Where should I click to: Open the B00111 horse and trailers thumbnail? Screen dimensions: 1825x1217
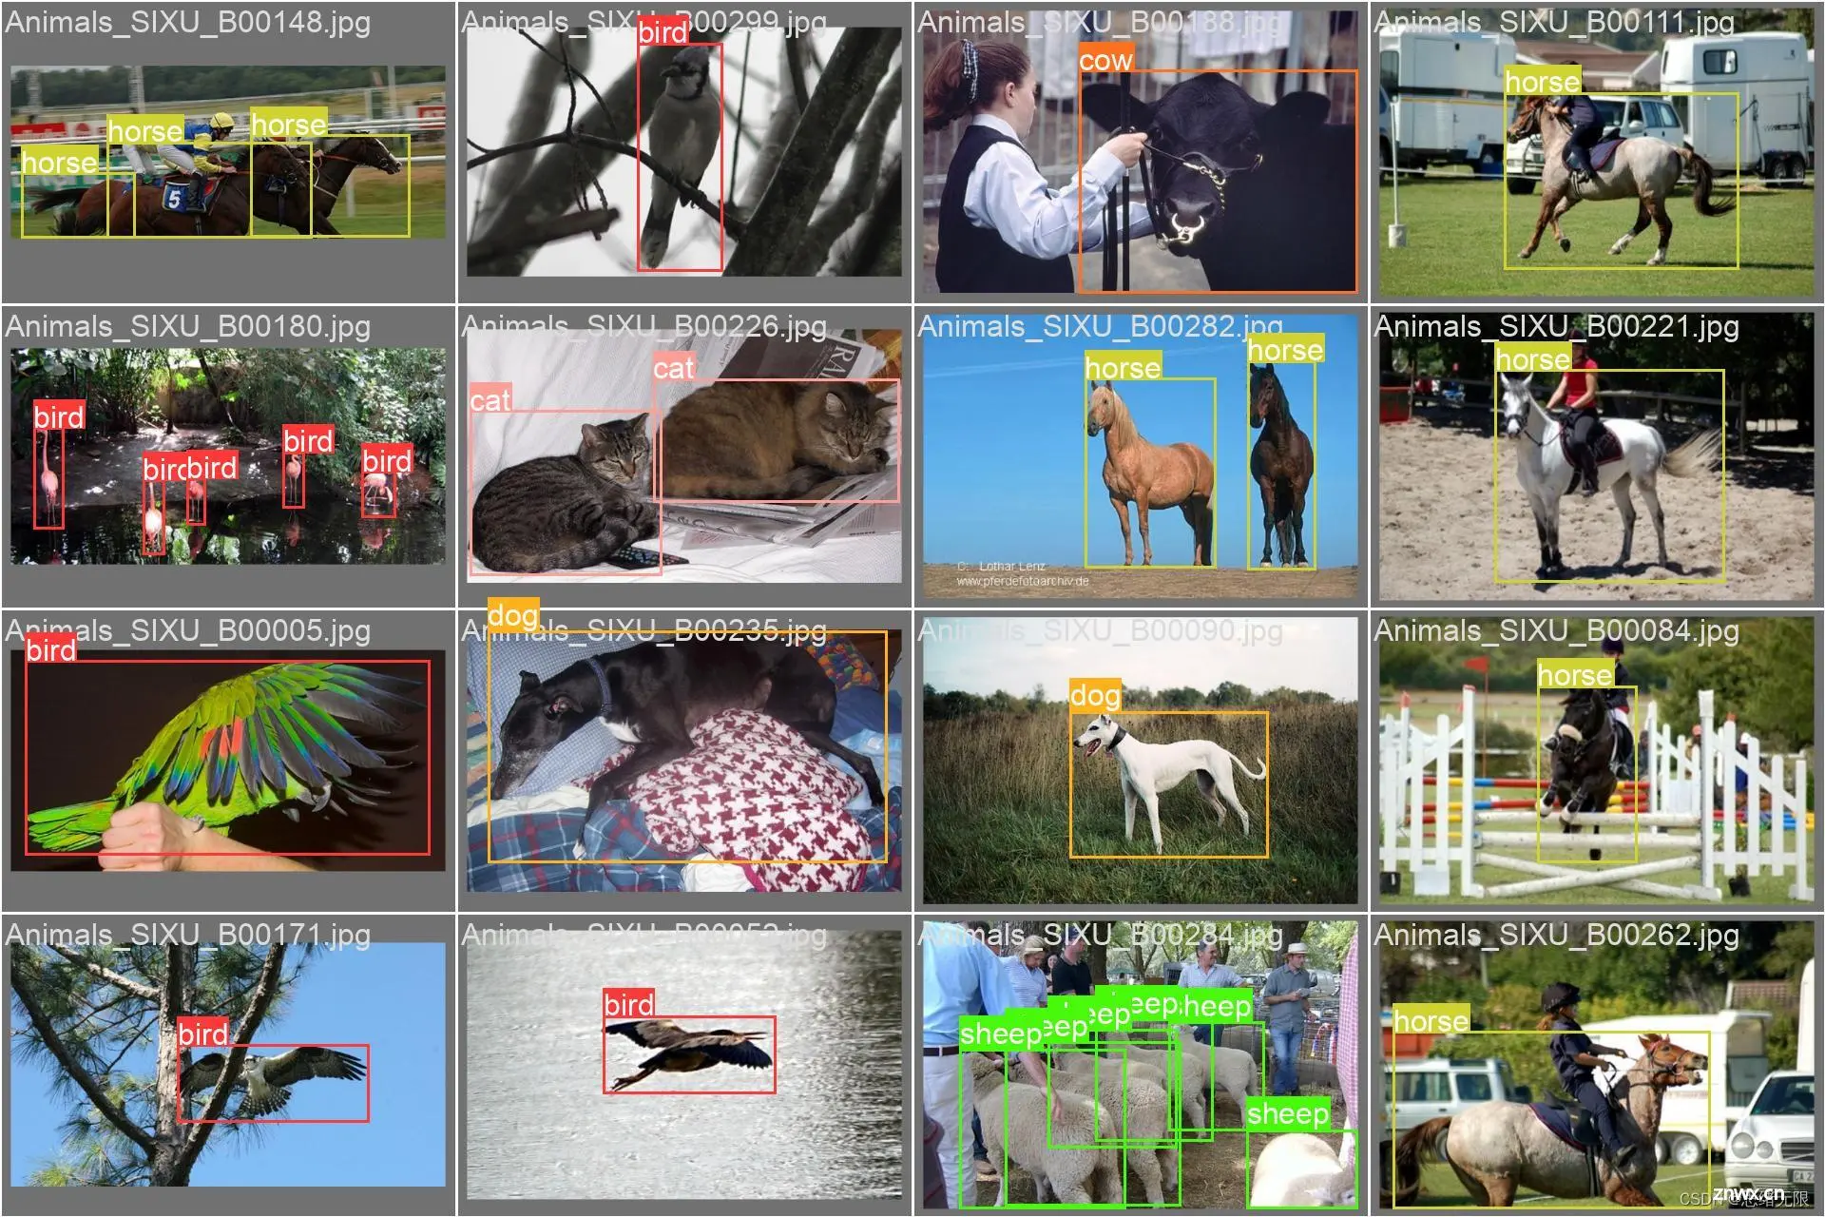(1597, 152)
